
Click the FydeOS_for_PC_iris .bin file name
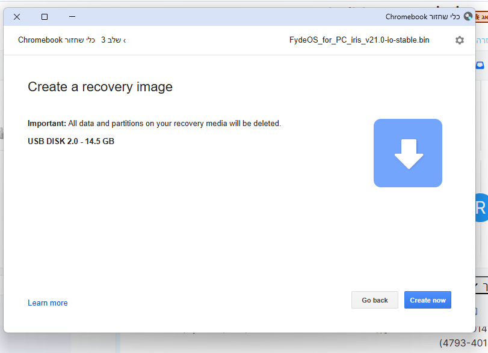(359, 40)
